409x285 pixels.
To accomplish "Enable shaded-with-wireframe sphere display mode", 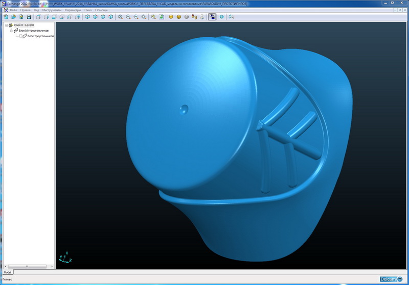I will (x=178, y=17).
